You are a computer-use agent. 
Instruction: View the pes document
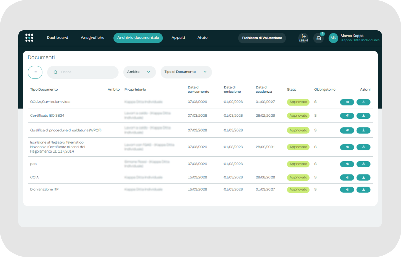click(x=347, y=164)
